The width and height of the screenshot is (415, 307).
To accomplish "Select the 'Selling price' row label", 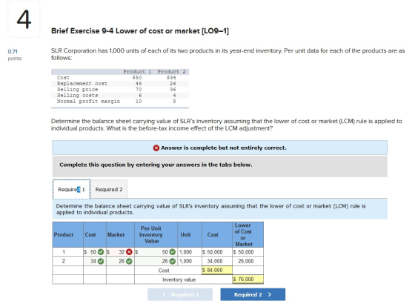I will tap(77, 90).
